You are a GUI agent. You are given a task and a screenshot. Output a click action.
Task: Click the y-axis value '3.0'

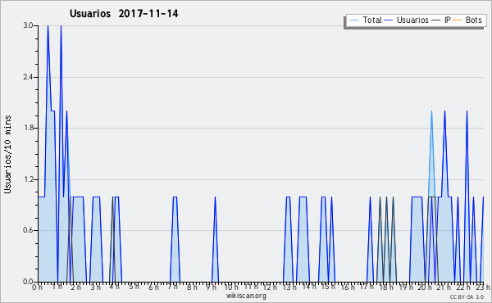(x=29, y=25)
